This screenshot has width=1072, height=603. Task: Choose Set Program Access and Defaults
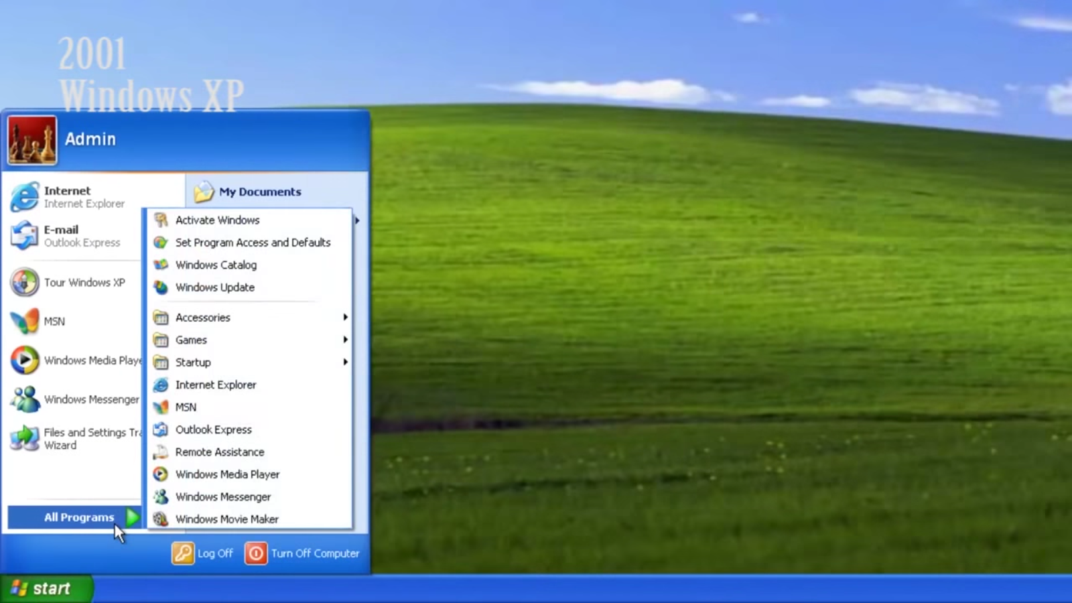pos(249,243)
